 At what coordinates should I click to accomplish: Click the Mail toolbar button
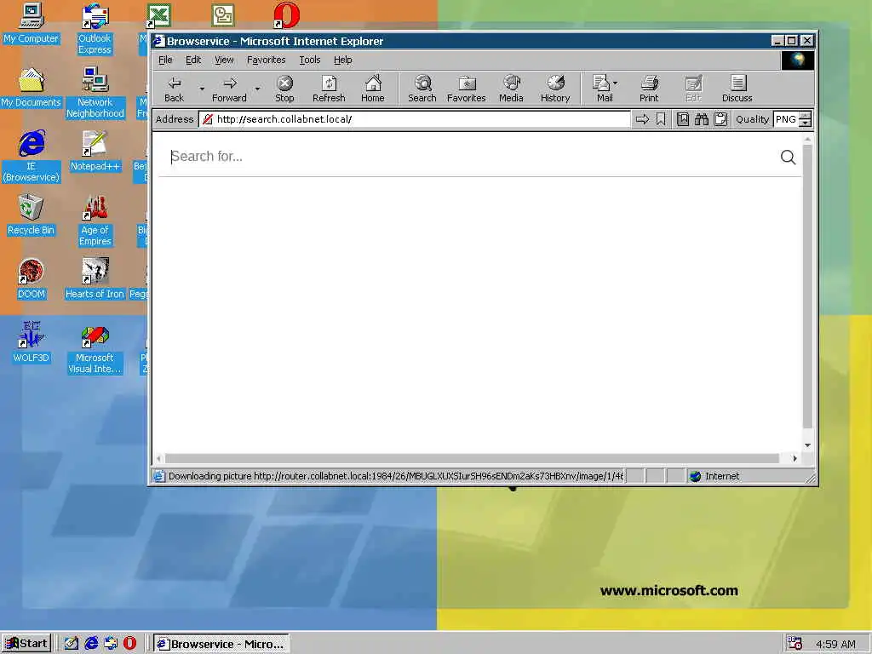click(602, 89)
